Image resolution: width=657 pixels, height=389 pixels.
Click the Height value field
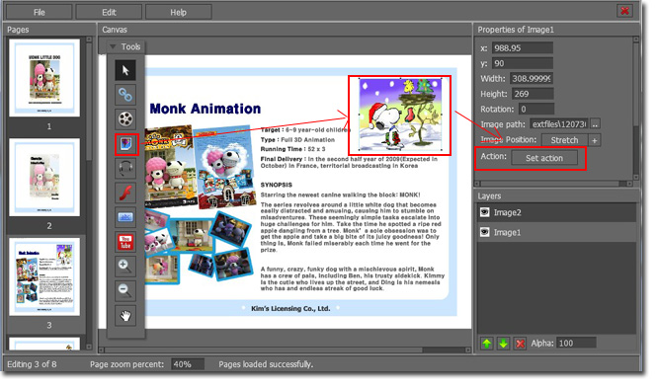pyautogui.click(x=533, y=94)
